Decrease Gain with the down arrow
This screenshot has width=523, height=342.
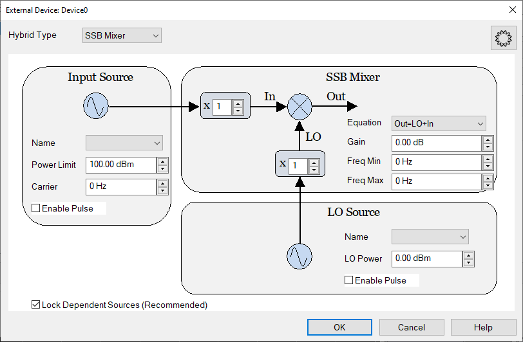point(488,147)
